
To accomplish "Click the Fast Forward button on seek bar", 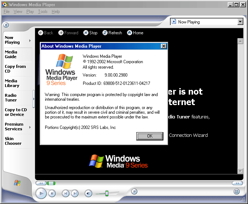I will 237,183.
